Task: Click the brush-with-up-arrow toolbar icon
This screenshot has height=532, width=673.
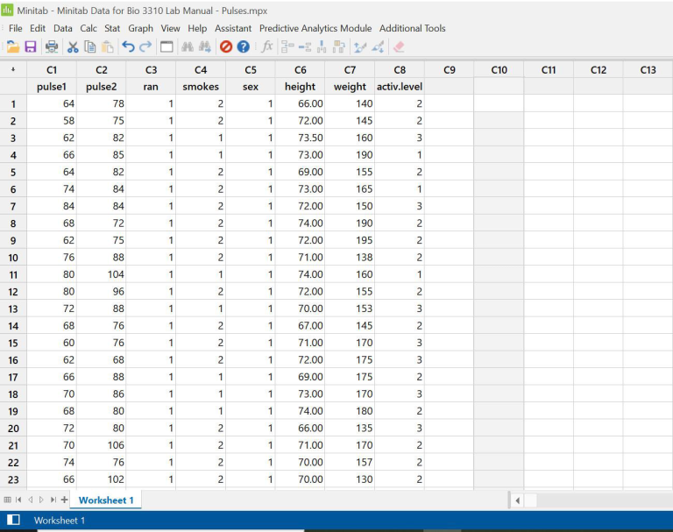Action: [x=360, y=46]
